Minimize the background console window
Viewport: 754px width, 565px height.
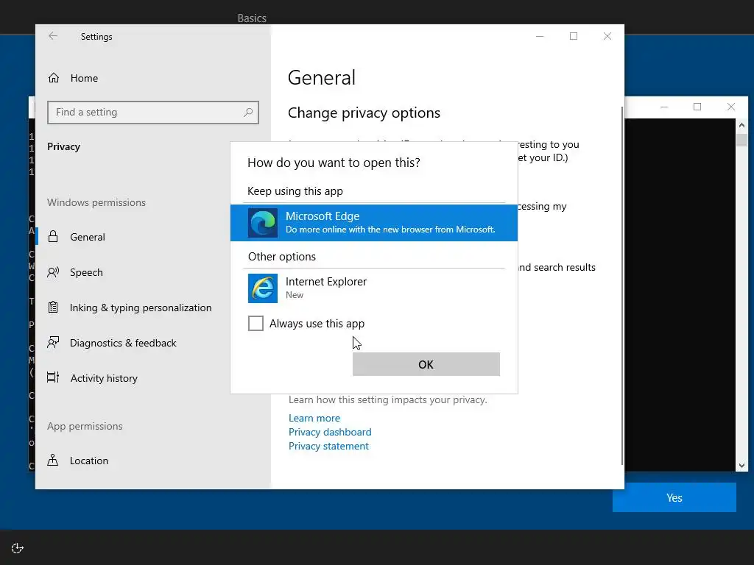664,107
